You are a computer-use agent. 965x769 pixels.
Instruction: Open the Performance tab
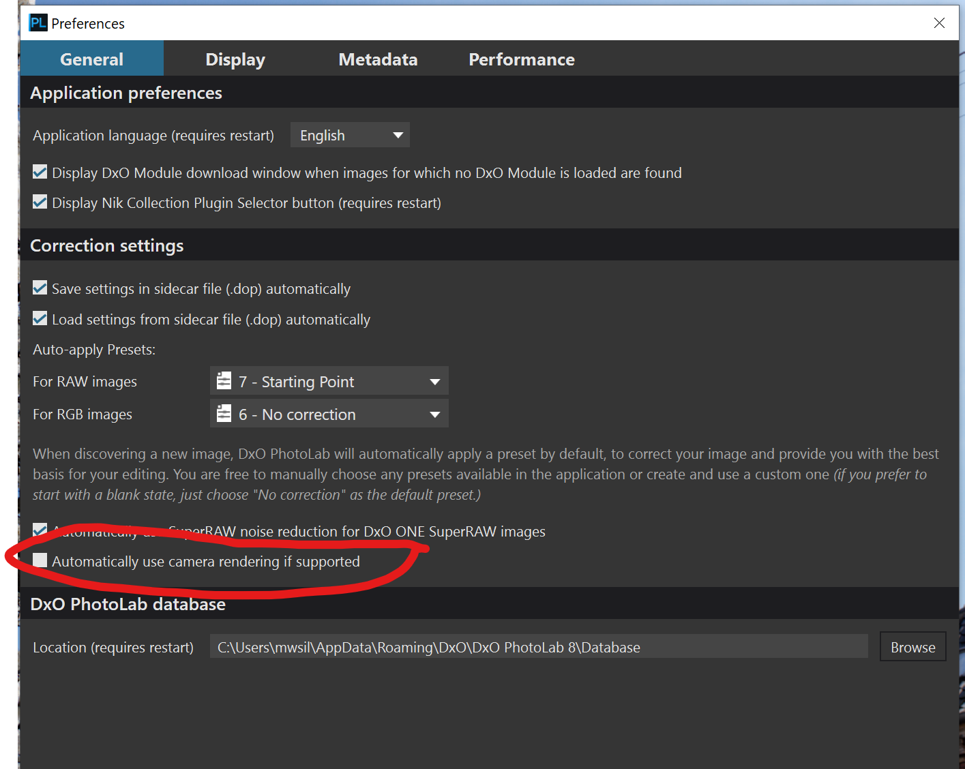point(522,59)
